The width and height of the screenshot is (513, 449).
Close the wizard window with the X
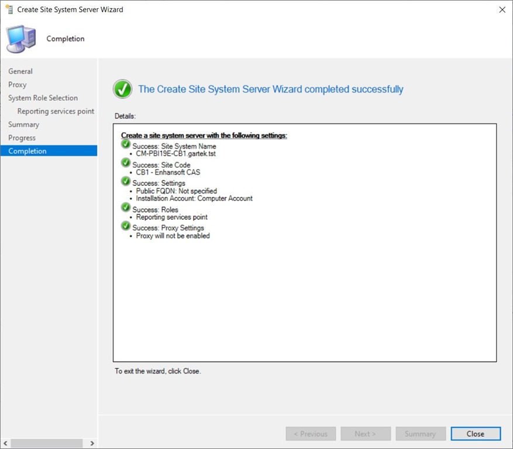pos(502,10)
